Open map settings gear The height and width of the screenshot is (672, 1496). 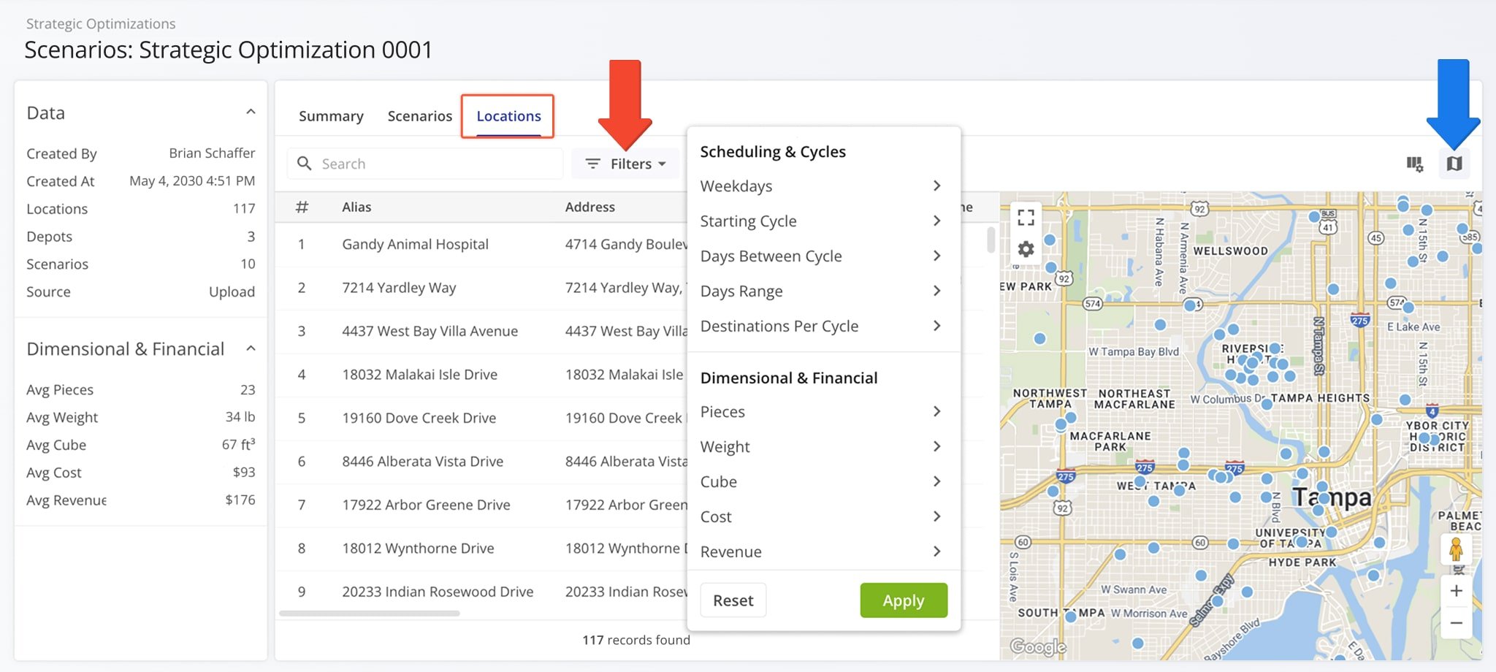point(1026,250)
